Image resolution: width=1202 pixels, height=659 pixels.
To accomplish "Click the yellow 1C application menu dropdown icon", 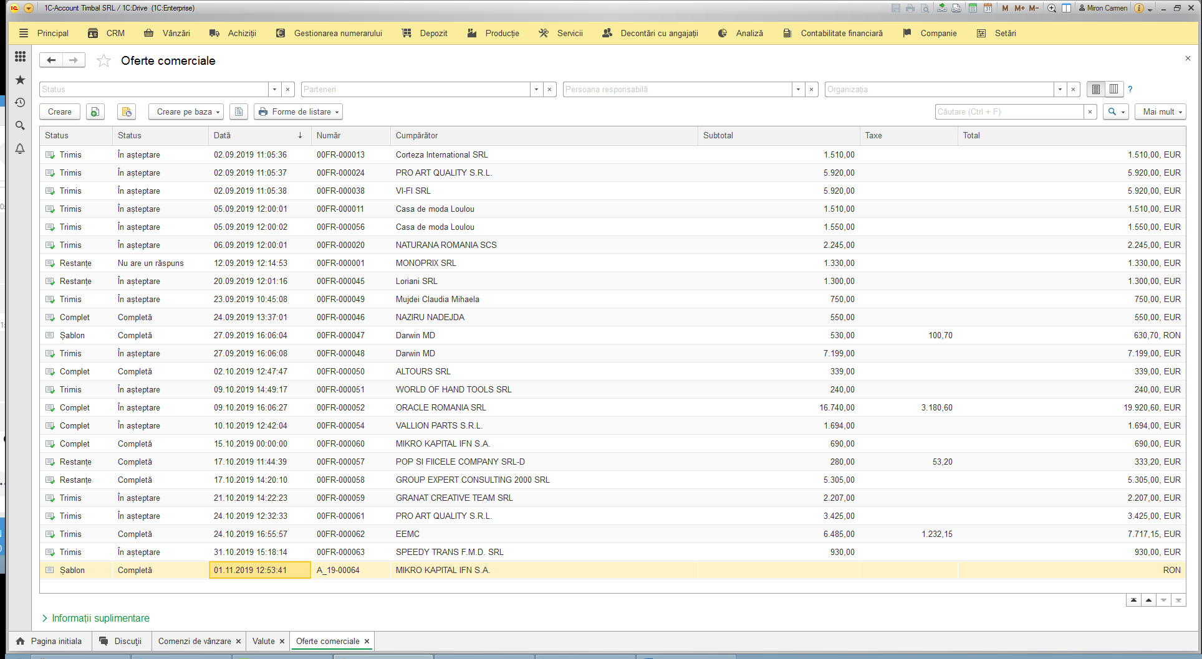I will [28, 8].
